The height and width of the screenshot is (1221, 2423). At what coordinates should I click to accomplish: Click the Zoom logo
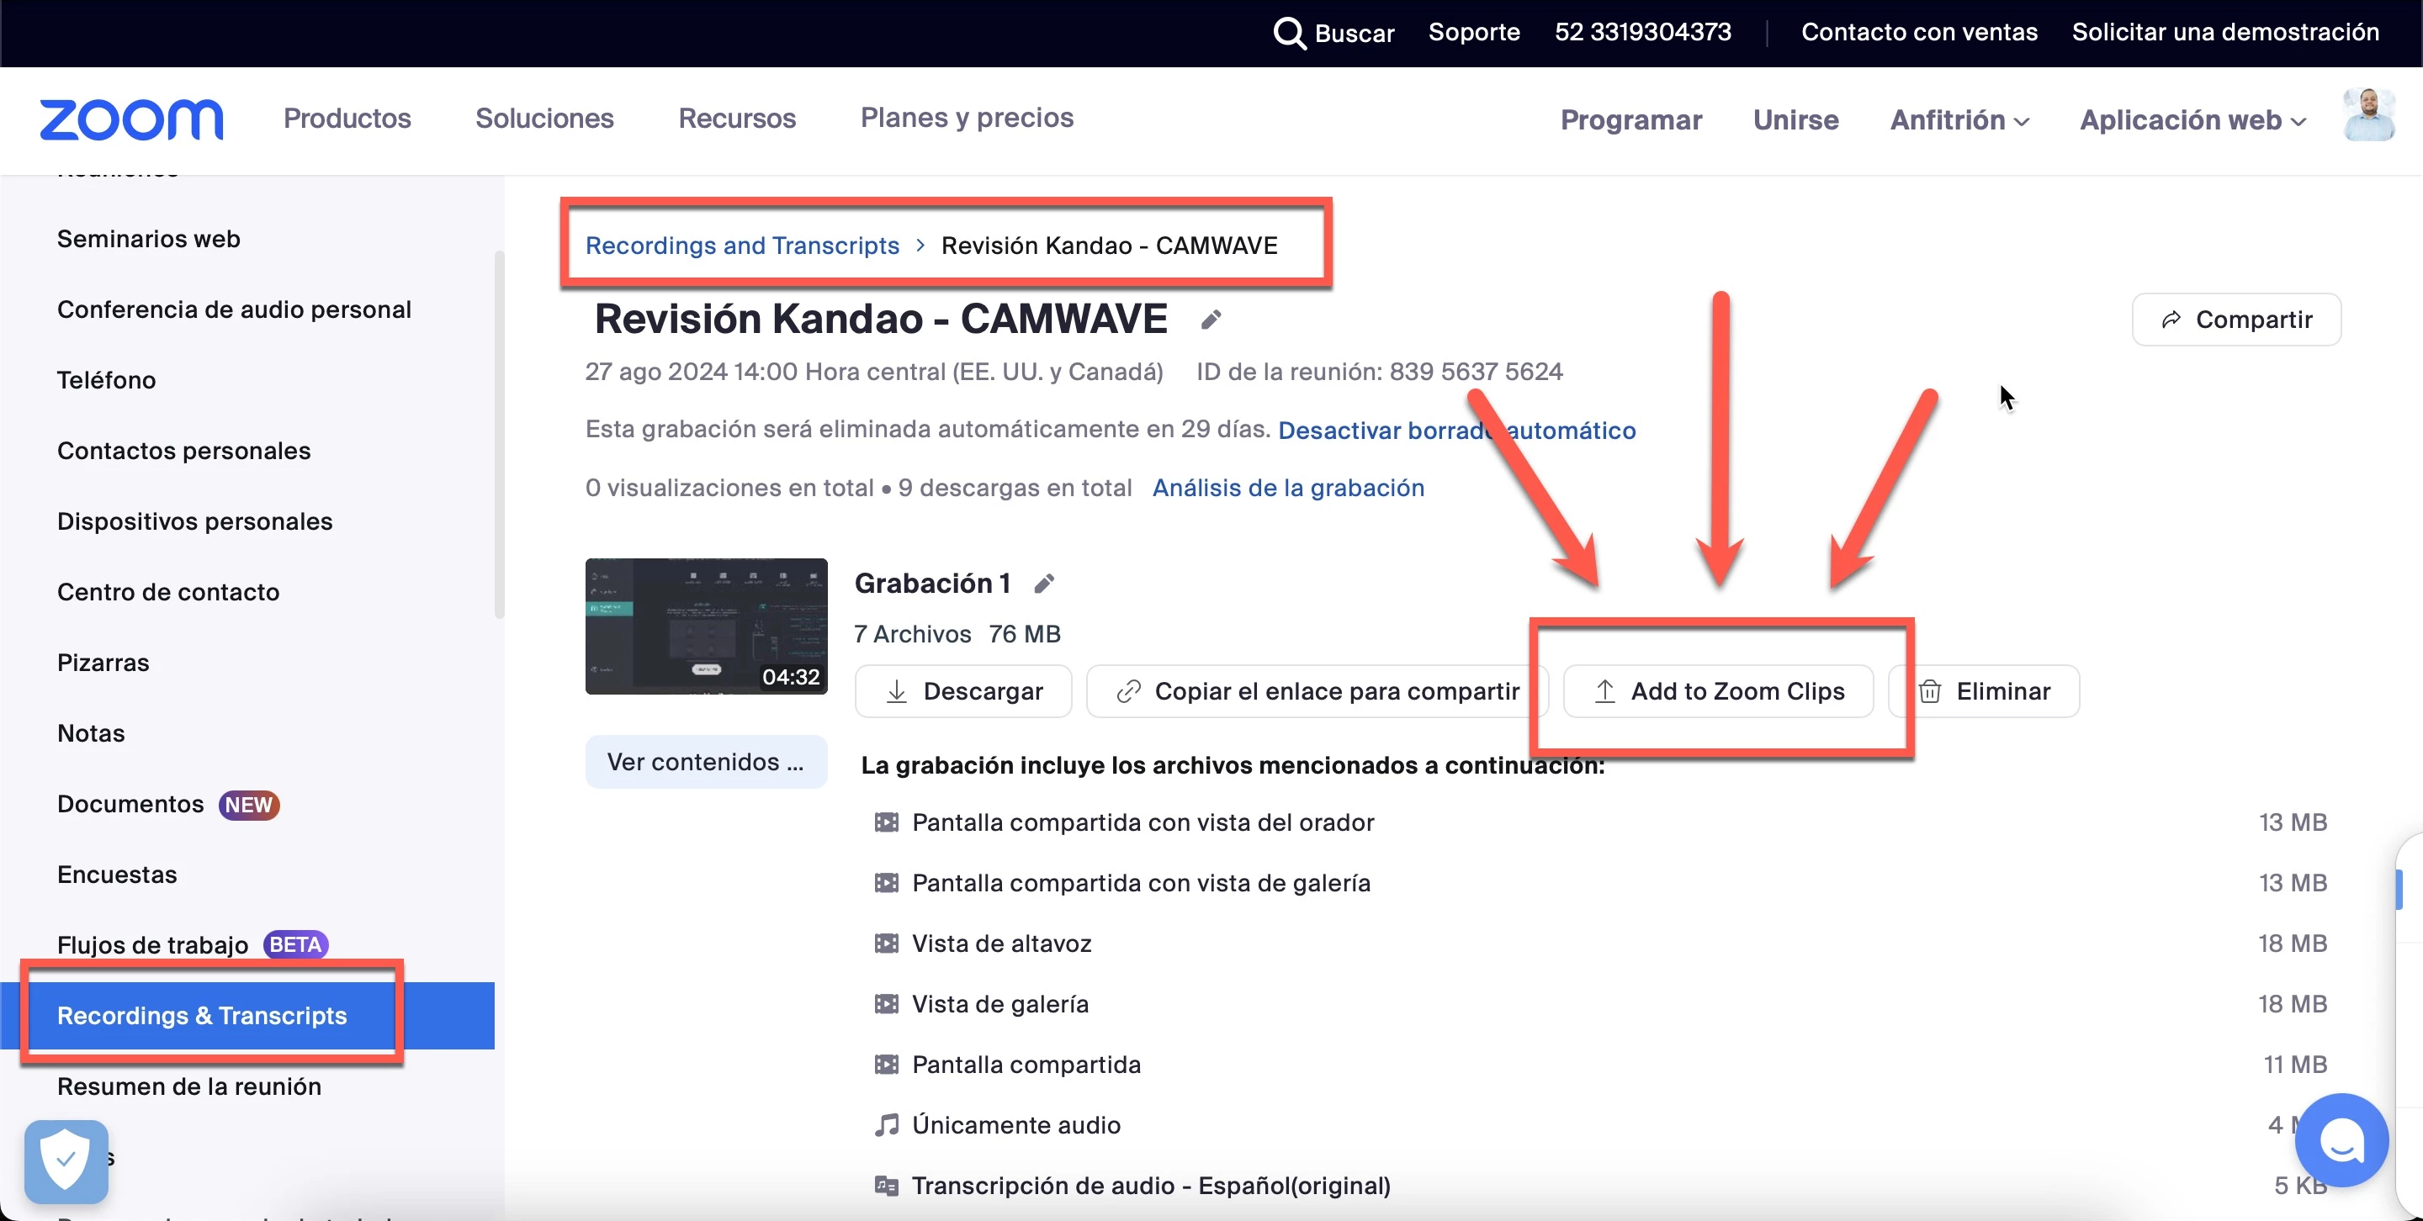[x=130, y=119]
